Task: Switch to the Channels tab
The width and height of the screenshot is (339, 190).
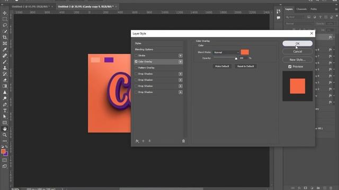Action: click(x=301, y=9)
